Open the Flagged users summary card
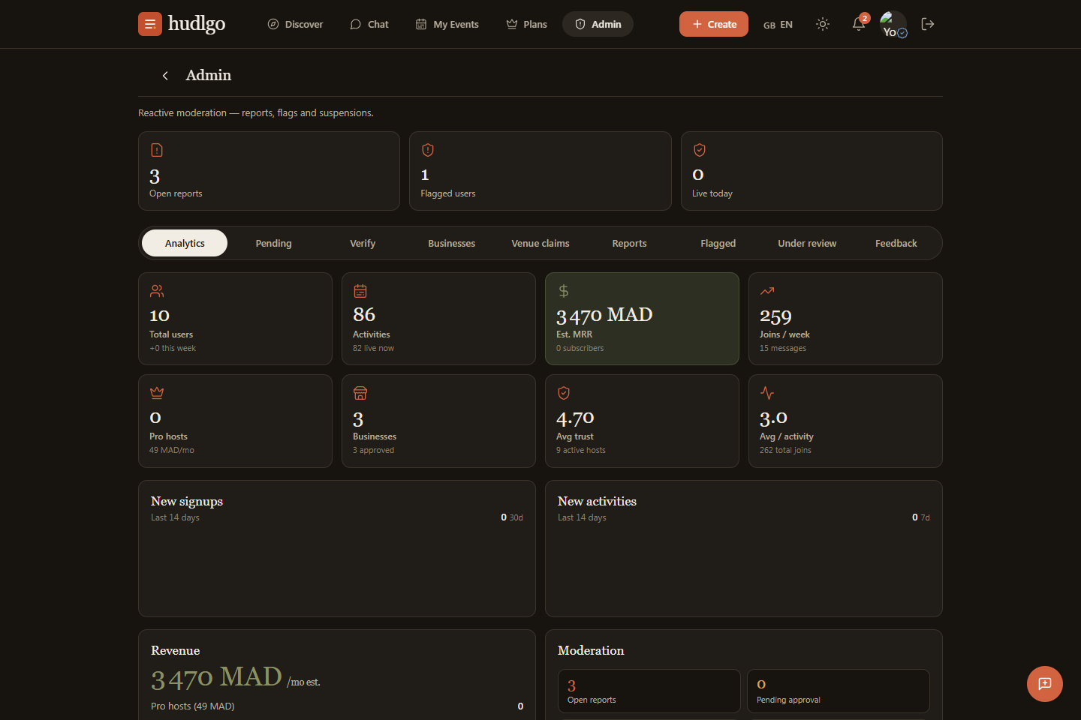The width and height of the screenshot is (1081, 720). (x=540, y=171)
